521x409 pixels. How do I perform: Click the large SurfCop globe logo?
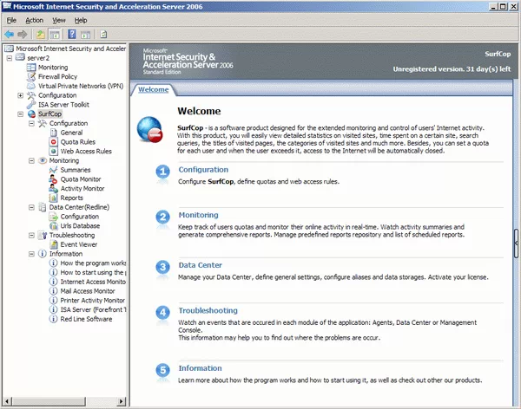(150, 130)
